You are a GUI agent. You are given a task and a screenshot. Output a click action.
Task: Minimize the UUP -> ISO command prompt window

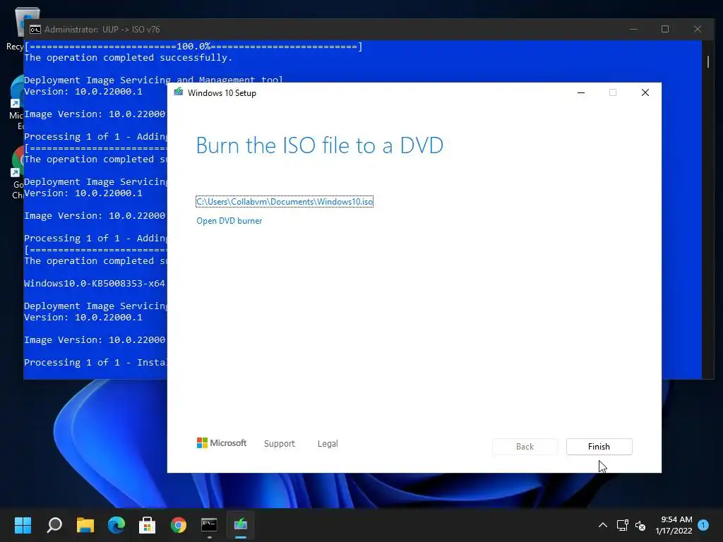pyautogui.click(x=633, y=29)
